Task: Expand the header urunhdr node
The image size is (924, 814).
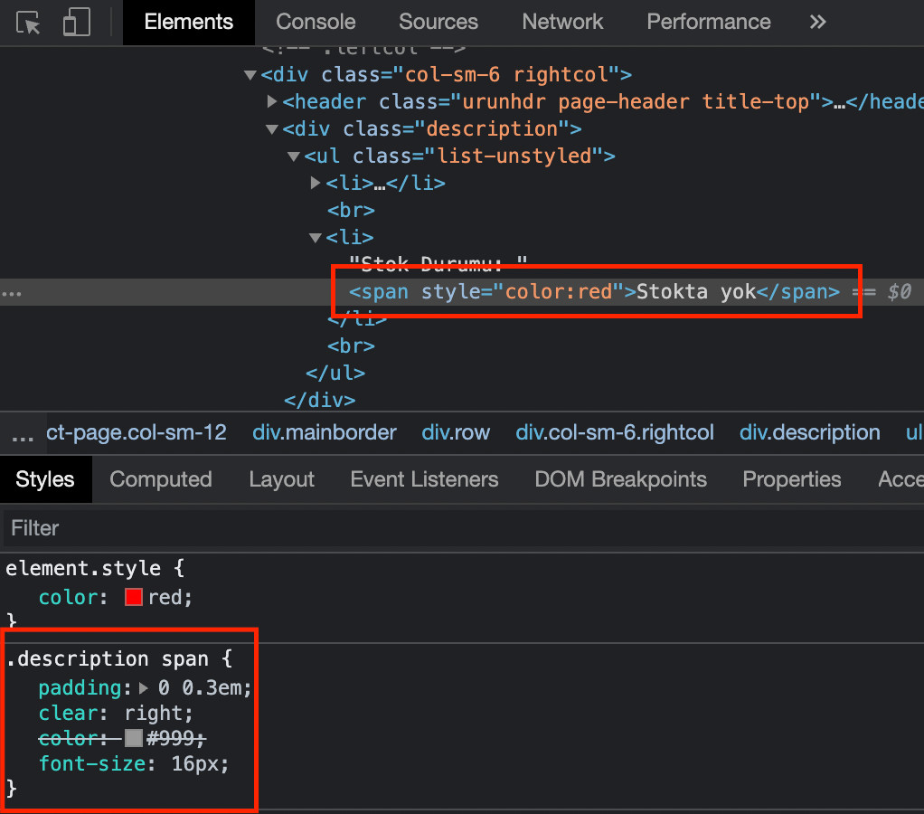Action: pyautogui.click(x=271, y=102)
